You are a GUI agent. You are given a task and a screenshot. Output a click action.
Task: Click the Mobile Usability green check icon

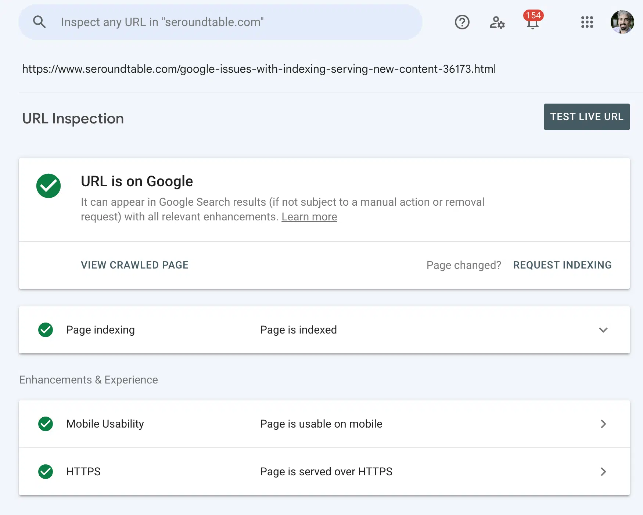coord(46,424)
